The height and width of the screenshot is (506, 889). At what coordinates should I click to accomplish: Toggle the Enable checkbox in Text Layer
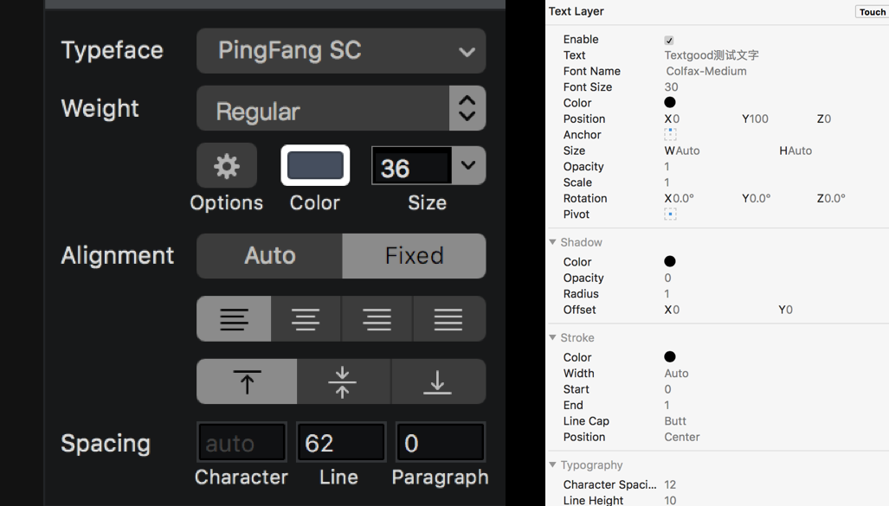(x=669, y=41)
